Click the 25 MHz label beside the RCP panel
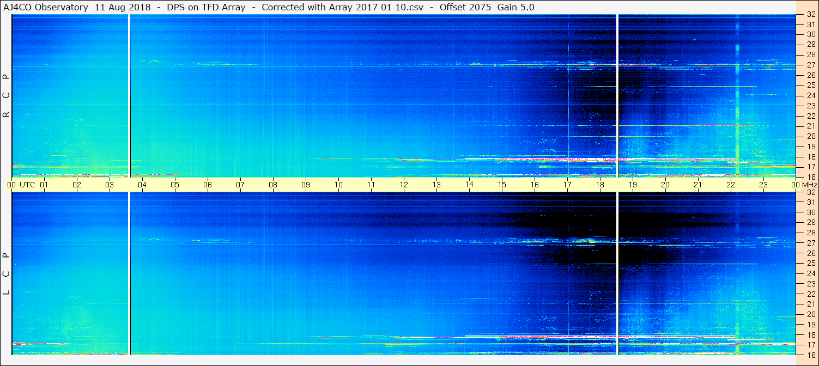 click(x=810, y=86)
